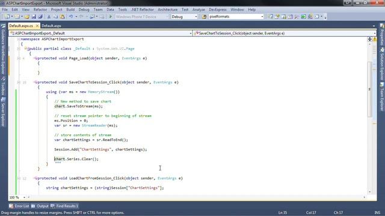Click the New Project toolbar icon
Viewport: 385px width, 216px height.
click(x=7, y=17)
